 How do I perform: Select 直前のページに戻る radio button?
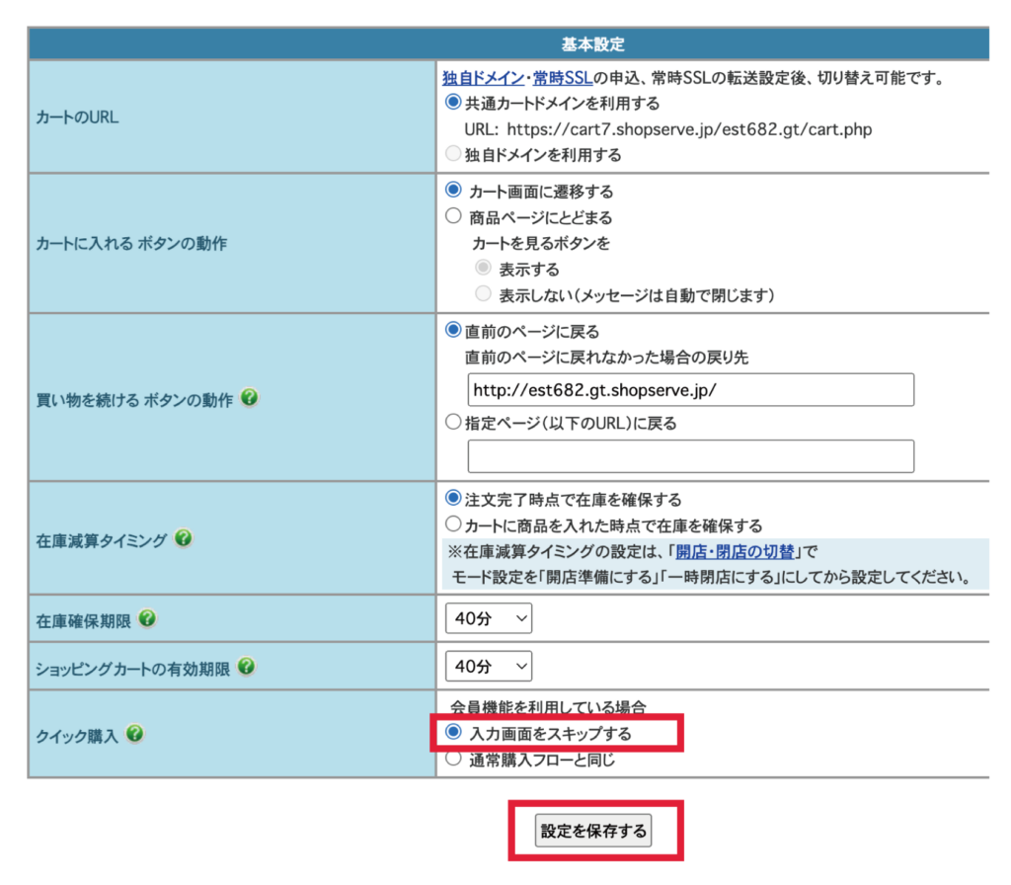pos(453,331)
